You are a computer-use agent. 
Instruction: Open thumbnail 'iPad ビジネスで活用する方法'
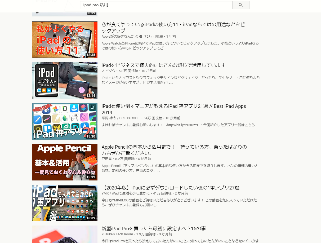point(65,81)
